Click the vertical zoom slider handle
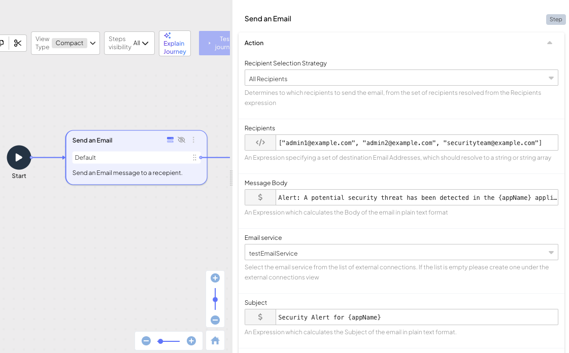569x353 pixels. 215,300
